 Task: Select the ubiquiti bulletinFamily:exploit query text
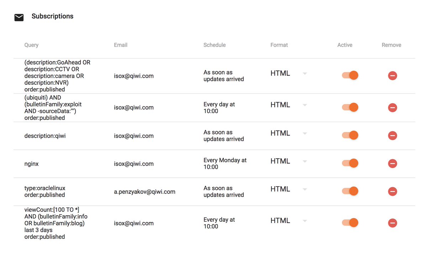click(x=53, y=107)
